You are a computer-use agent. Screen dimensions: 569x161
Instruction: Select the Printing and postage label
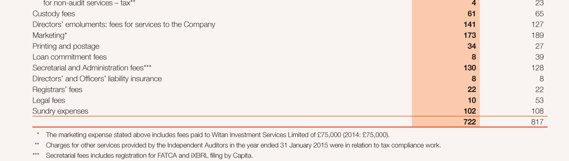(66, 46)
